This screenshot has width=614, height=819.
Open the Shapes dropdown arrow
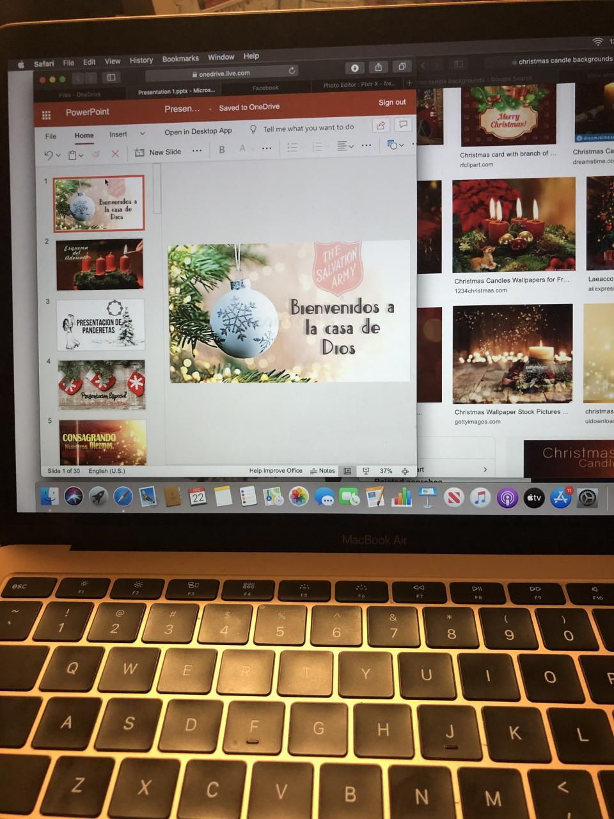coord(402,145)
